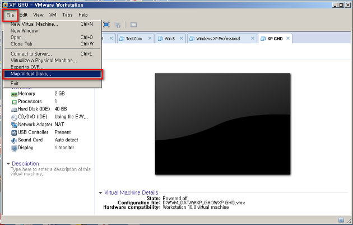Click the Virtual Machine Details heading
The height and width of the screenshot is (225, 353).
pos(131,192)
